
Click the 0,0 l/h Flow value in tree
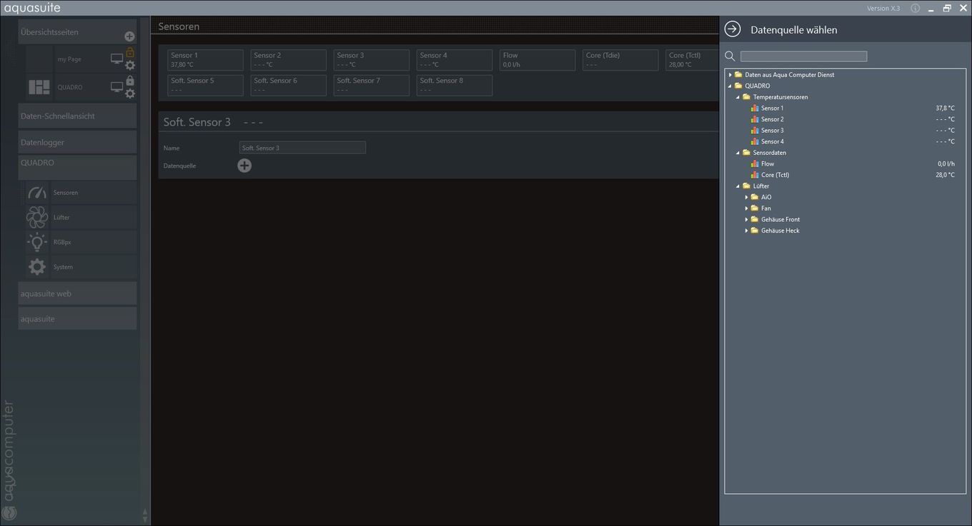pyautogui.click(x=946, y=163)
